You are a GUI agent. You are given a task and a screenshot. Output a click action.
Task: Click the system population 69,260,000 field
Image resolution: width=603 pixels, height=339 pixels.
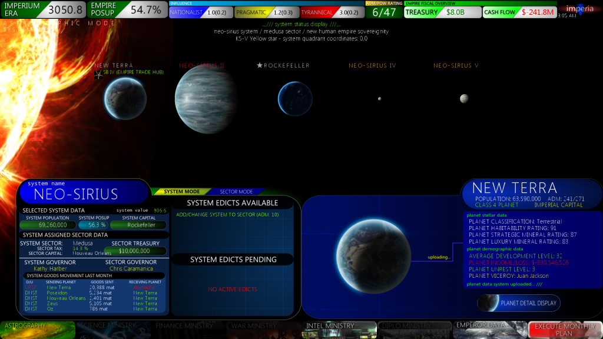tap(48, 225)
